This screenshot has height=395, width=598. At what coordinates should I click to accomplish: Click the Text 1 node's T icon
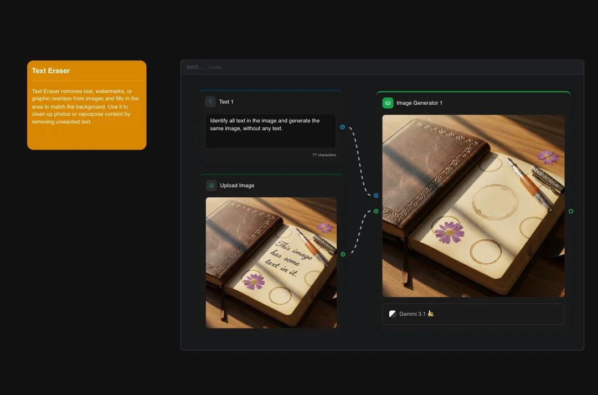click(x=210, y=101)
